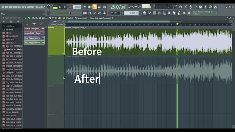Viewport: 235px width, 132px height.
Task: Select Armaan Malik - Barsa clip in picker
Action: pos(34,33)
